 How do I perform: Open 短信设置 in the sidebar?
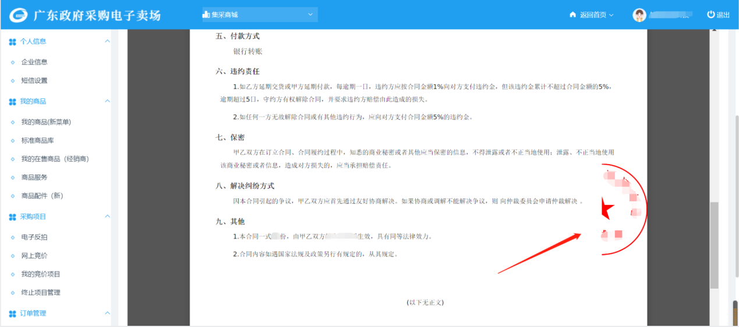coord(34,80)
